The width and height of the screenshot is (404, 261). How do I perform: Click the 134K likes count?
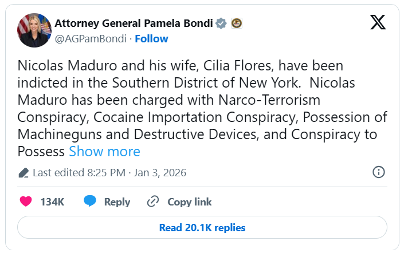coord(52,202)
